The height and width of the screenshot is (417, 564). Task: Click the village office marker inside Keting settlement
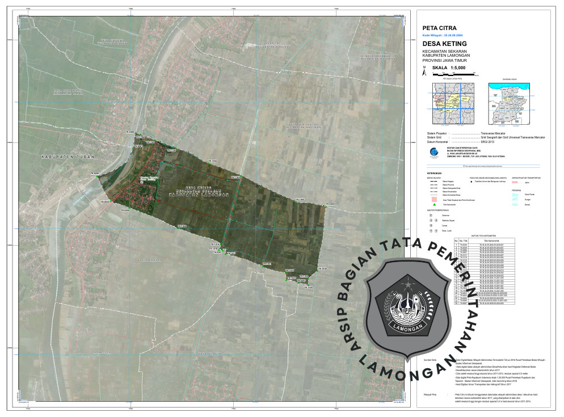click(x=141, y=182)
